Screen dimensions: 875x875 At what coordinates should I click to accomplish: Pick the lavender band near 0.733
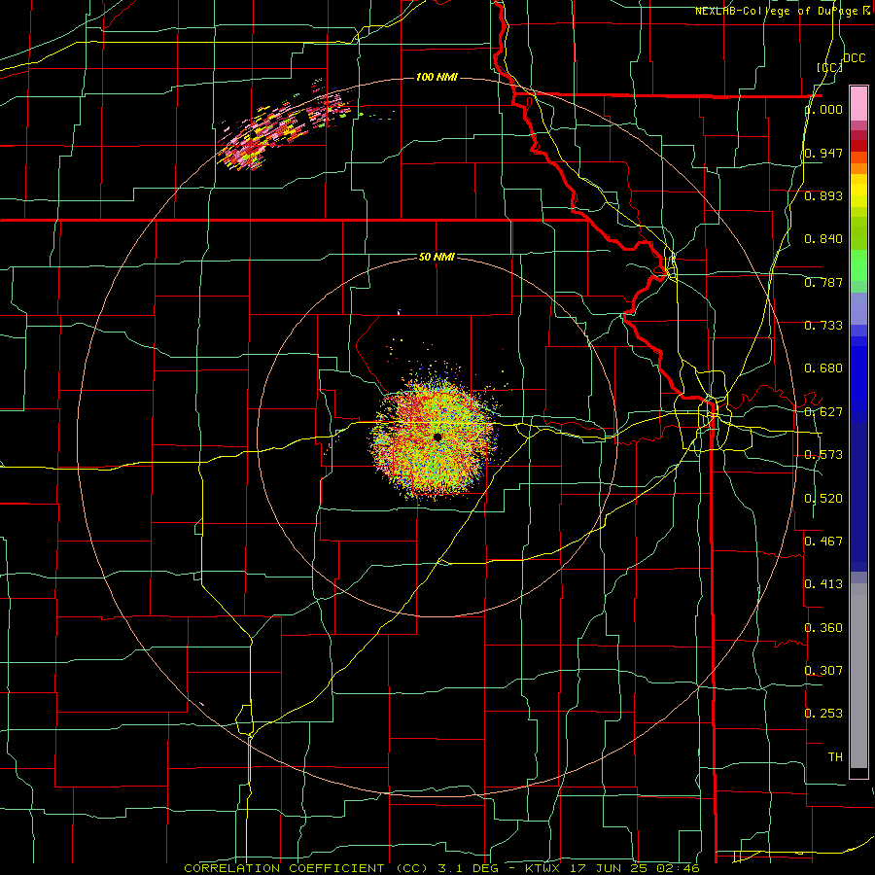pyautogui.click(x=858, y=308)
